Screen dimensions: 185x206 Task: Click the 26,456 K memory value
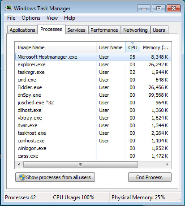[x=158, y=87]
